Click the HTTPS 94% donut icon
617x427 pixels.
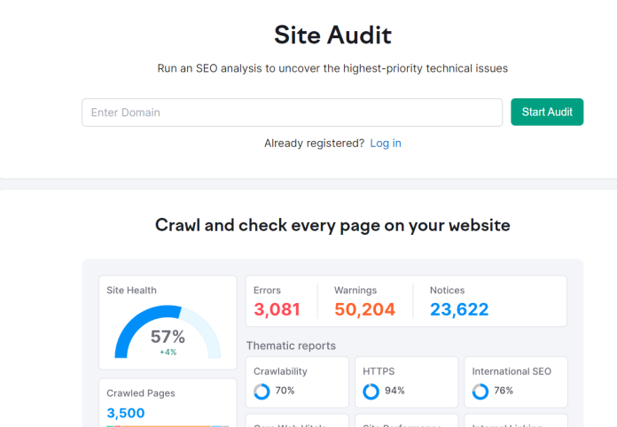371,392
